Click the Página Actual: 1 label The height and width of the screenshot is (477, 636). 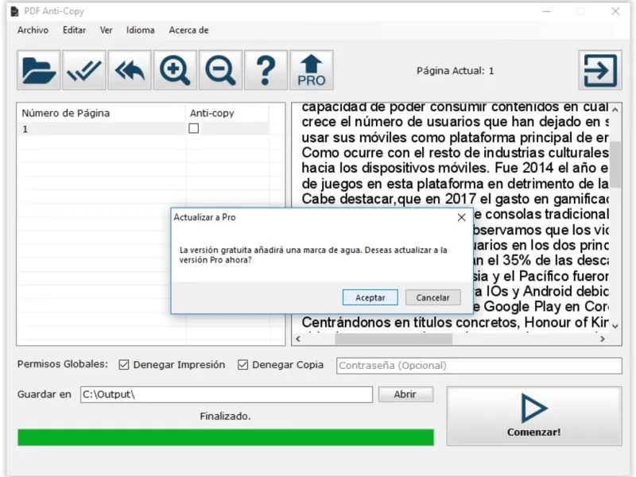455,71
